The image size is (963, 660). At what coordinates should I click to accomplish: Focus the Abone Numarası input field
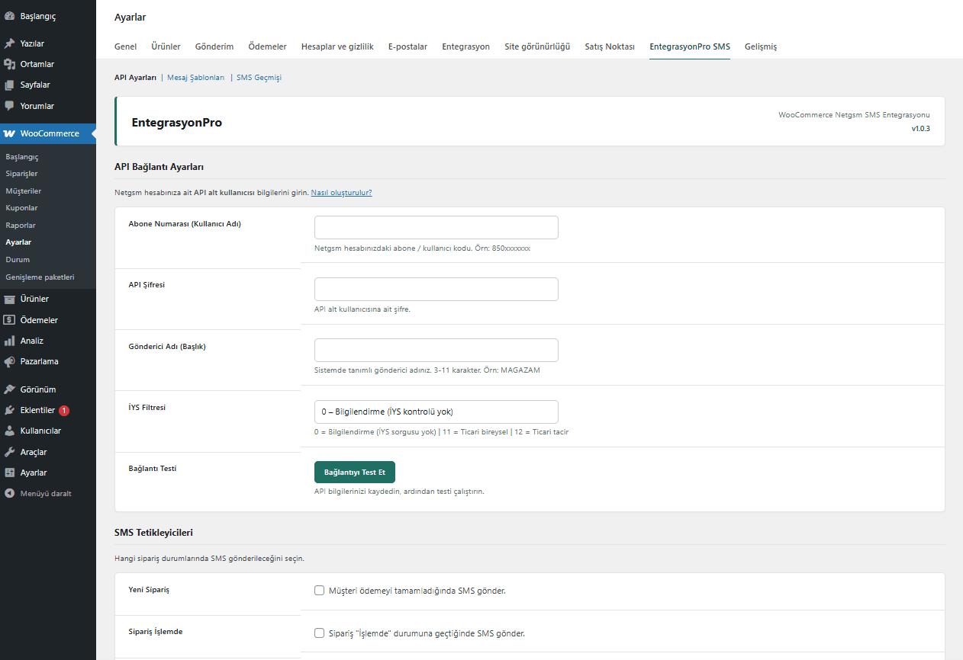[436, 227]
